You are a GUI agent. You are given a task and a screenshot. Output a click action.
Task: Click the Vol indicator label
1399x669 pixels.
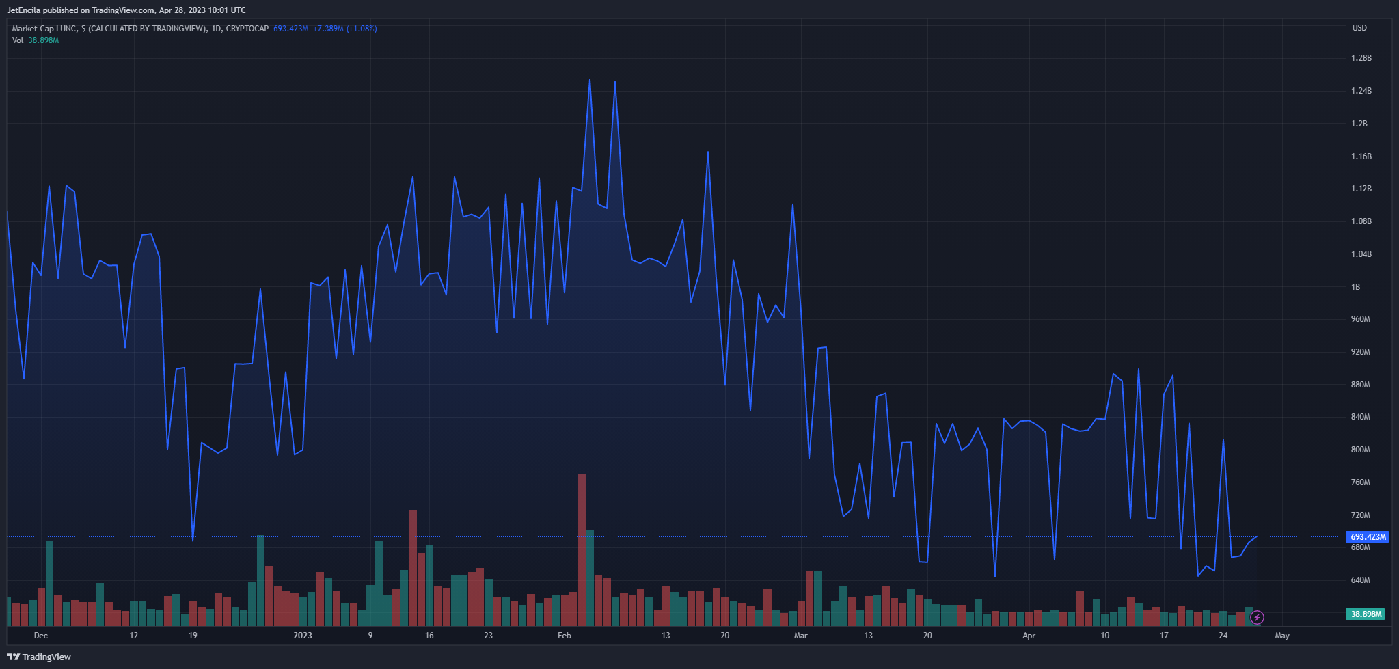pos(18,40)
